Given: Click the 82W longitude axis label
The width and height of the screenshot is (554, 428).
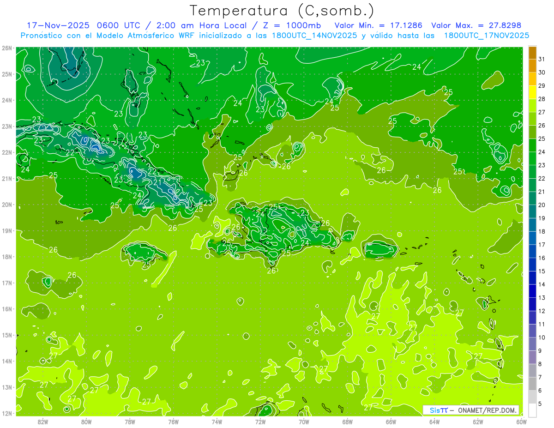Looking at the screenshot, I should tap(43, 422).
